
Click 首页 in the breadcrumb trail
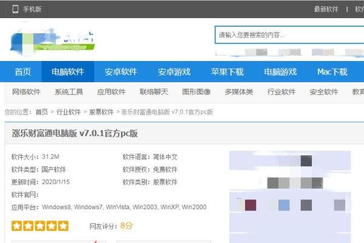tap(42, 112)
